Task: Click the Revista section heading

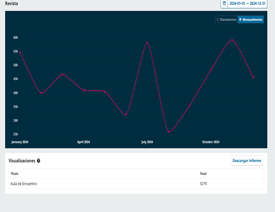Action: [x=12, y=3]
